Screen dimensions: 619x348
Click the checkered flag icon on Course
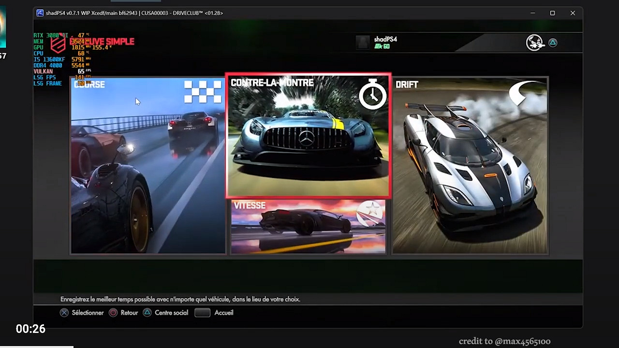[203, 92]
